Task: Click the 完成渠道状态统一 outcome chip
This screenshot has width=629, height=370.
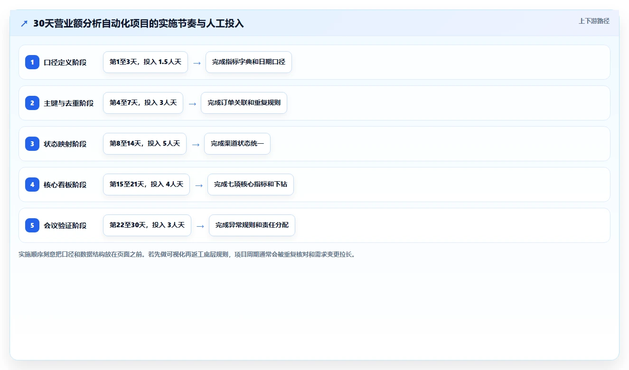Action: pyautogui.click(x=237, y=144)
